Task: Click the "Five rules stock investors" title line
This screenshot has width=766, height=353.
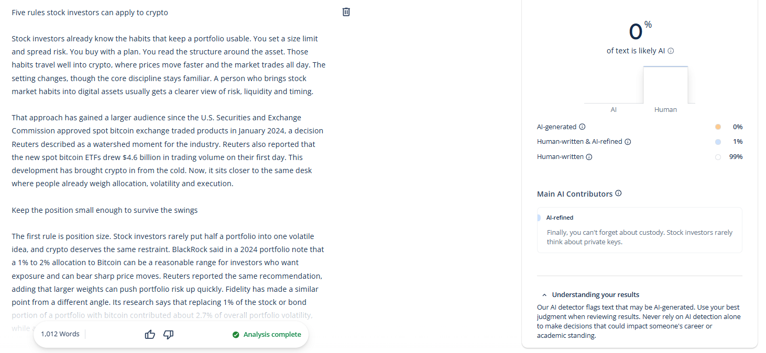Action: (90, 13)
